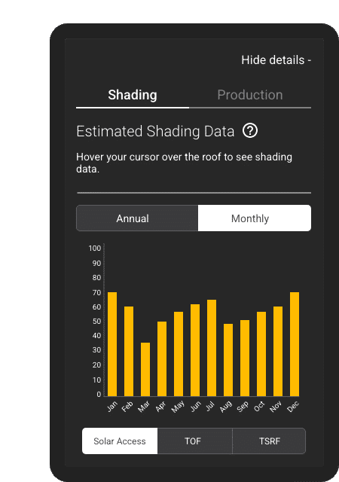
Task: Select the May bar in chart
Action: tap(179, 354)
